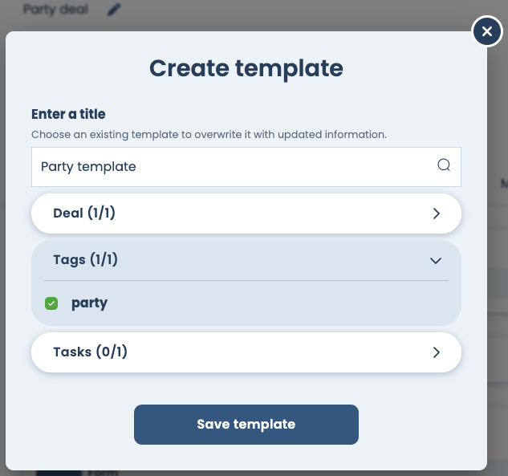Focus the title field containing Party template
Screen dimensions: 508x476
233,167
